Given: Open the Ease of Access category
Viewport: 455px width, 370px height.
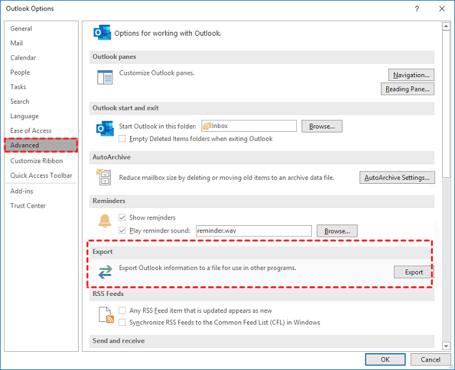Looking at the screenshot, I should [41, 130].
